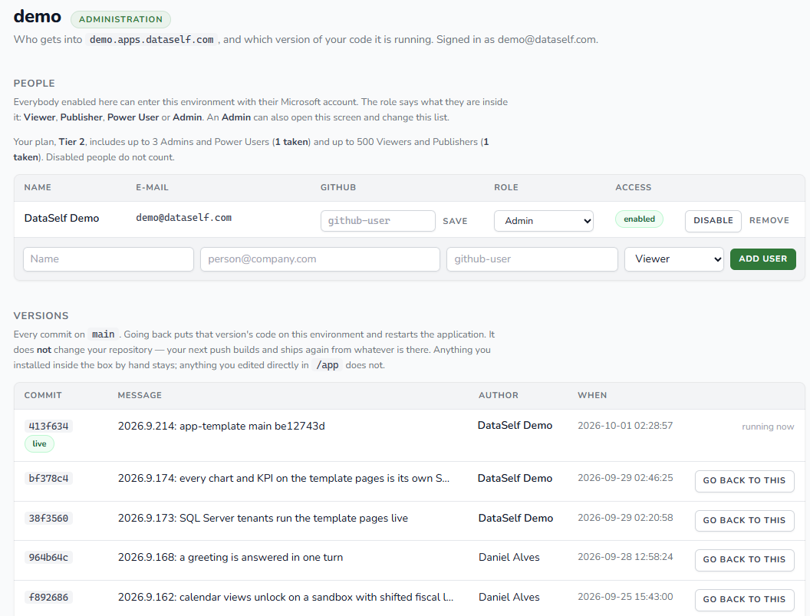
Task: Go back to commit bf378c4
Action: 744,481
